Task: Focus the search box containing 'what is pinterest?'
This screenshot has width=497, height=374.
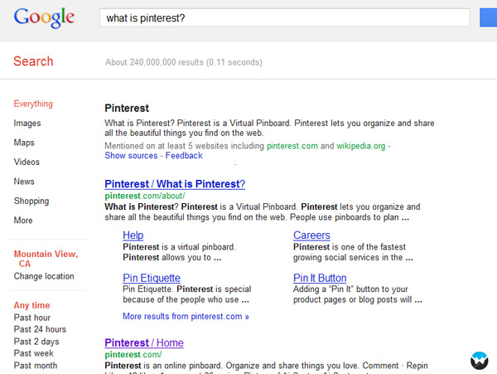Action: point(285,17)
